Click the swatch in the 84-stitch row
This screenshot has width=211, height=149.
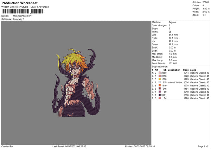point(160,98)
